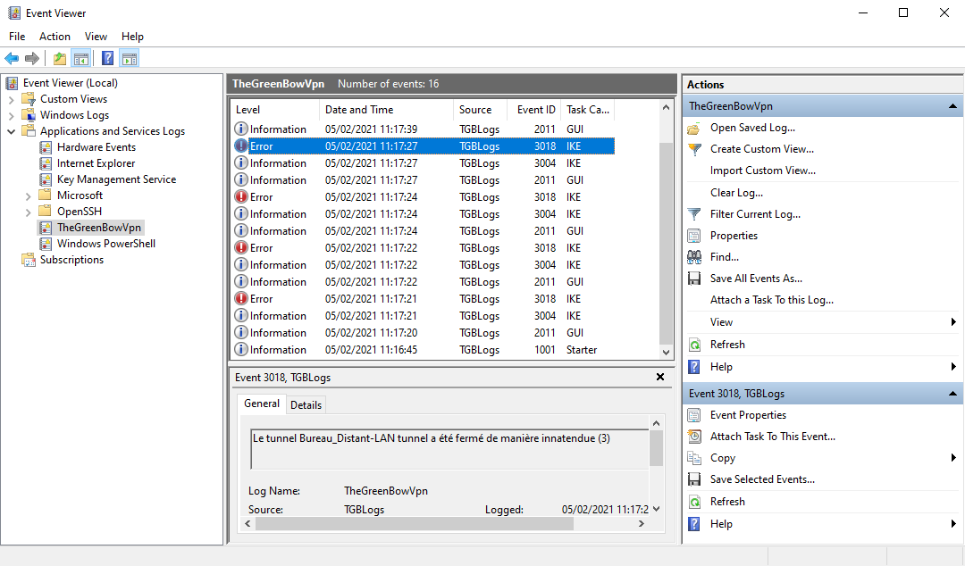965x566 pixels.
Task: Open Event Properties from the Actions pane
Action: coord(748,415)
